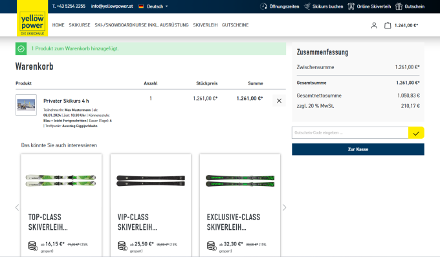Click the gift box Gutschein icon

click(x=399, y=6)
